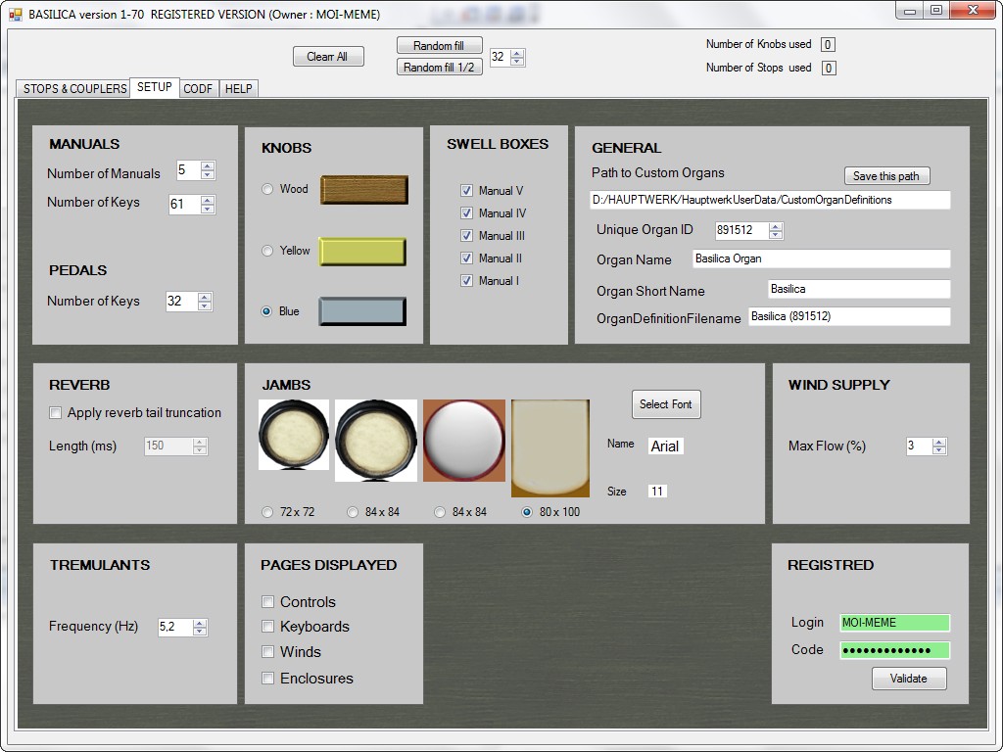
Task: Click the Clear All button
Action: click(x=328, y=56)
